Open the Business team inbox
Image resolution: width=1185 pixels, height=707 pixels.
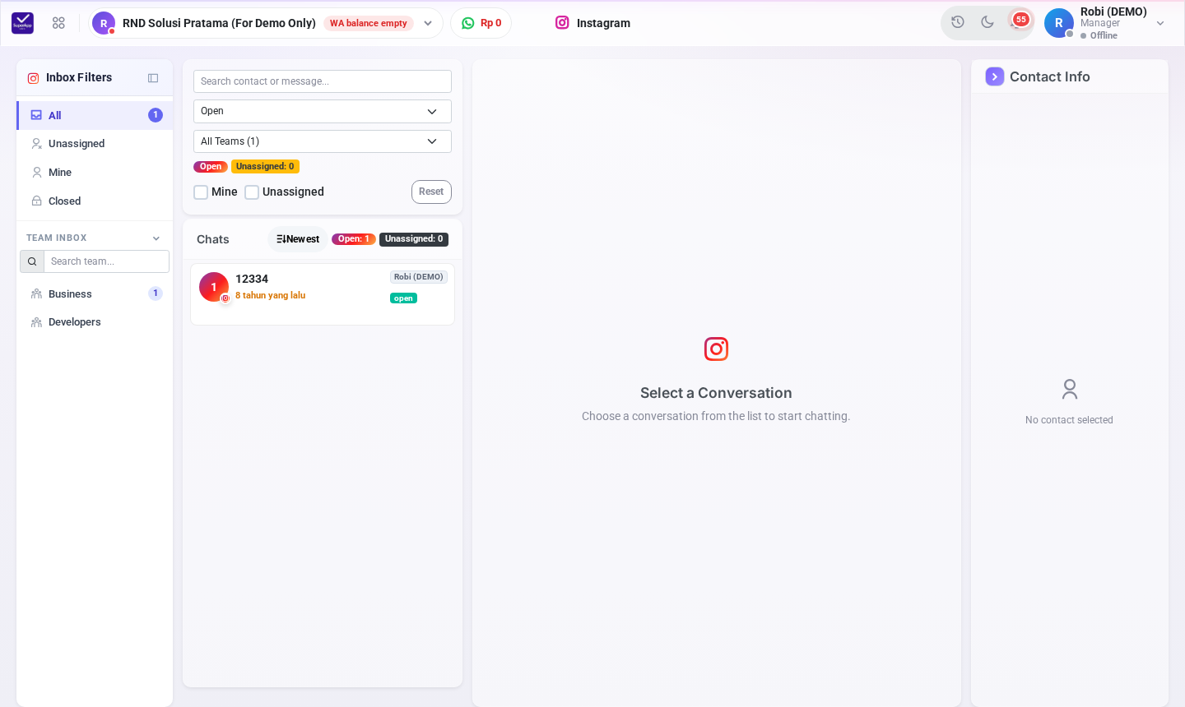[95, 293]
